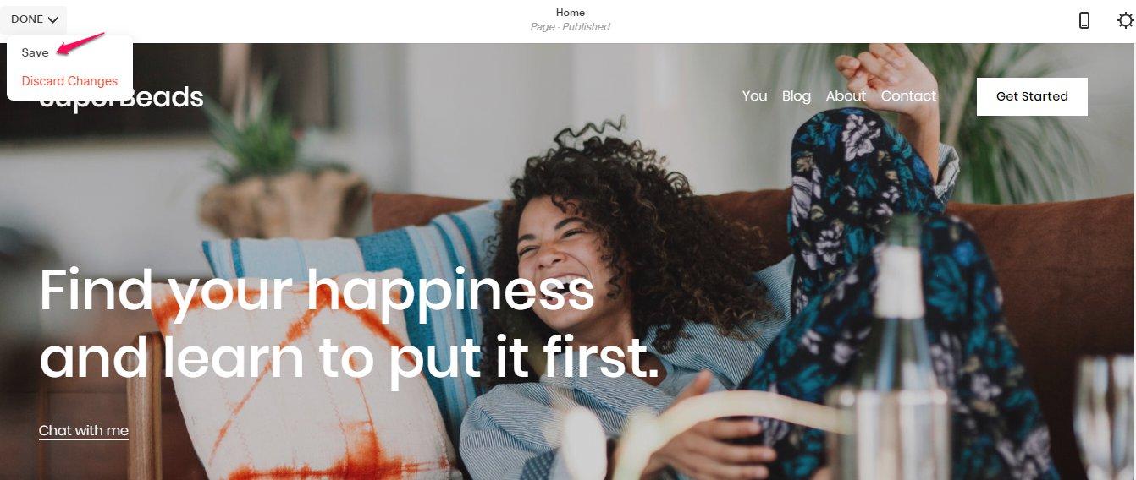The height and width of the screenshot is (480, 1136).
Task: Open site styles gear icon
Action: [x=1125, y=20]
